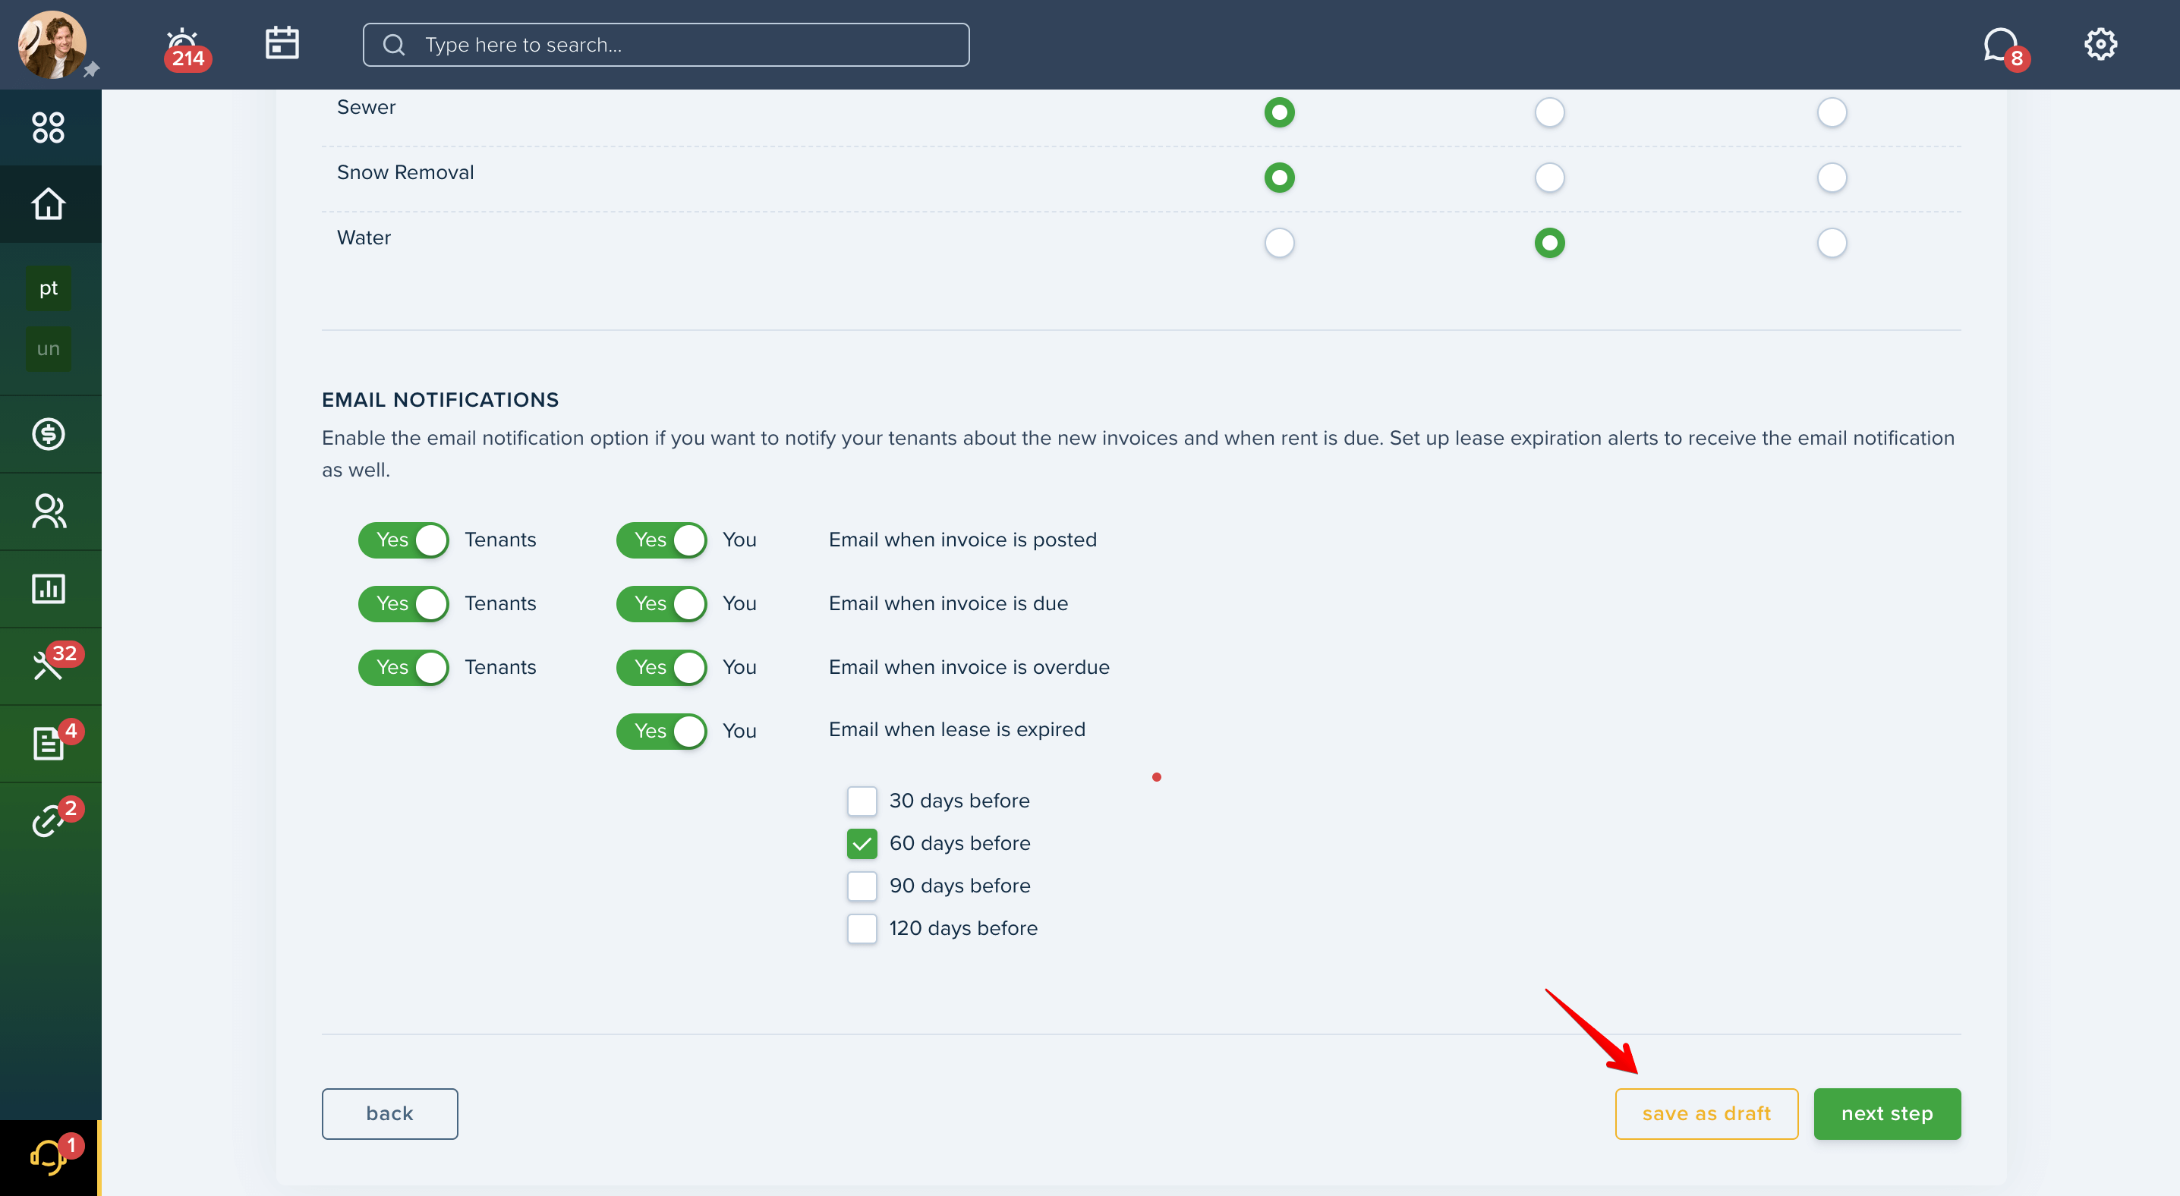2180x1196 pixels.
Task: Click the 'Snow Removal' row label
Action: [x=405, y=172]
